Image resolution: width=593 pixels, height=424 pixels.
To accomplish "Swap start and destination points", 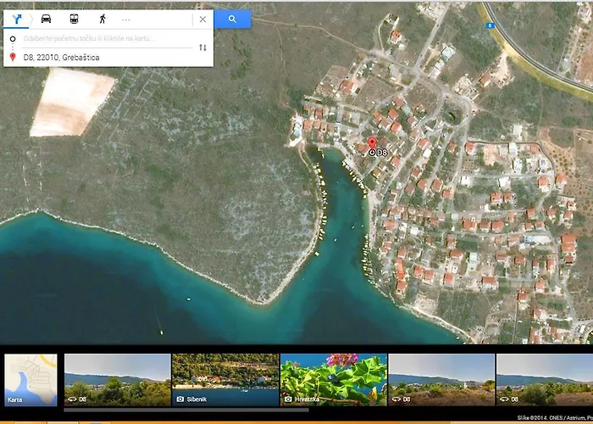I will (202, 47).
